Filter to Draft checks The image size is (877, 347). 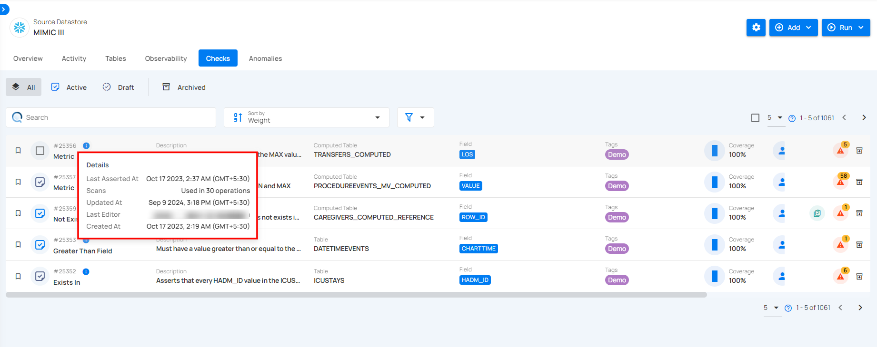(119, 87)
